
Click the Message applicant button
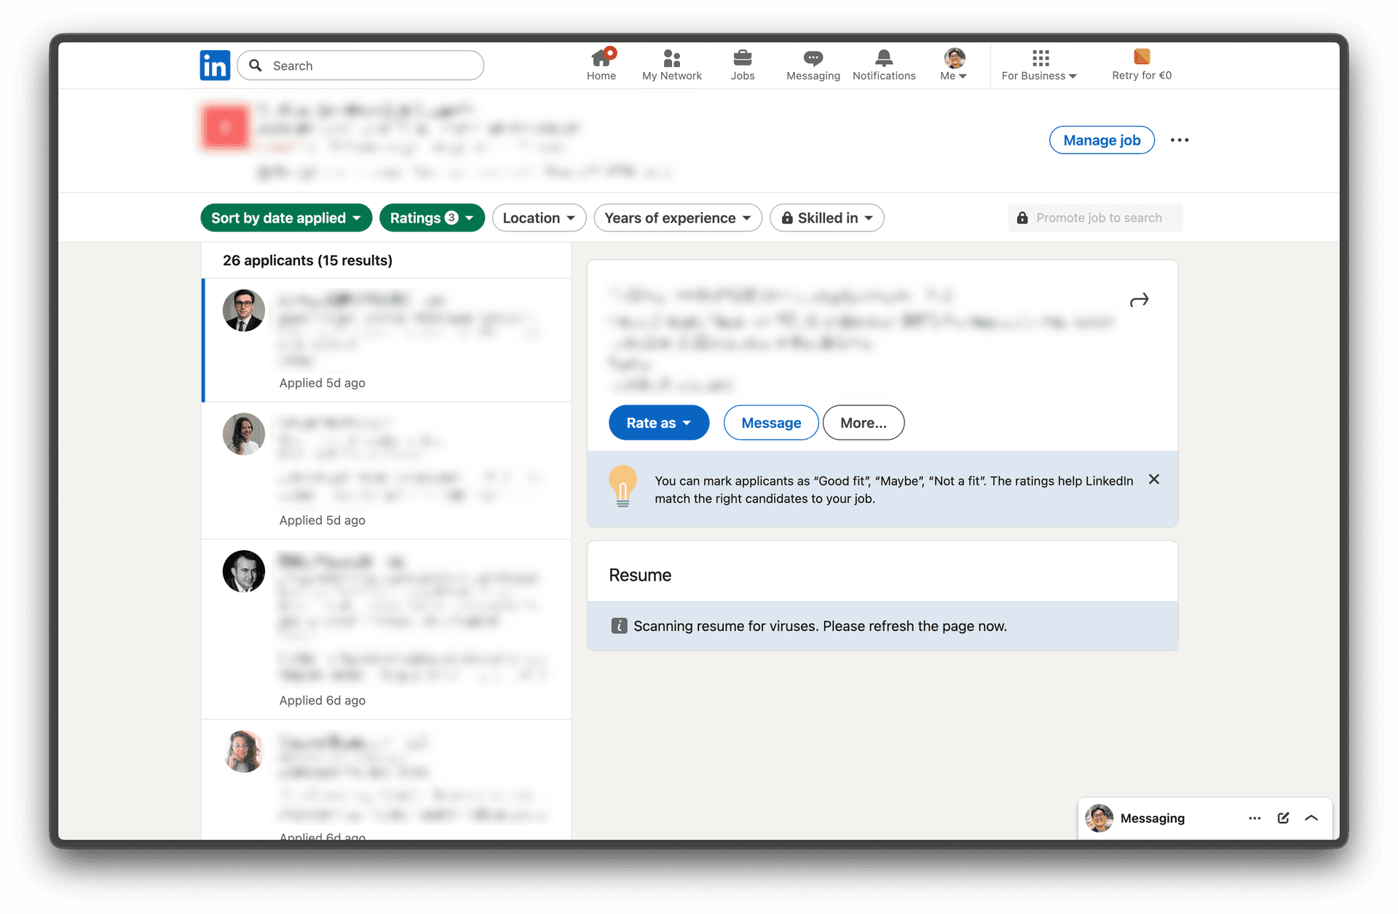pos(770,423)
